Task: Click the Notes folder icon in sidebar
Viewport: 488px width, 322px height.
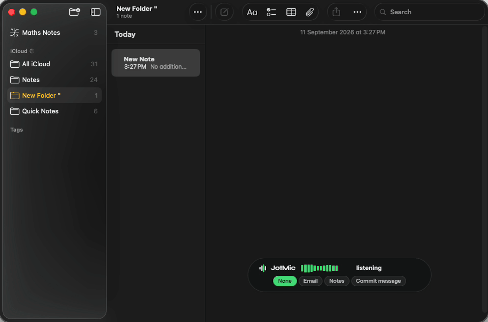Action: [15, 80]
